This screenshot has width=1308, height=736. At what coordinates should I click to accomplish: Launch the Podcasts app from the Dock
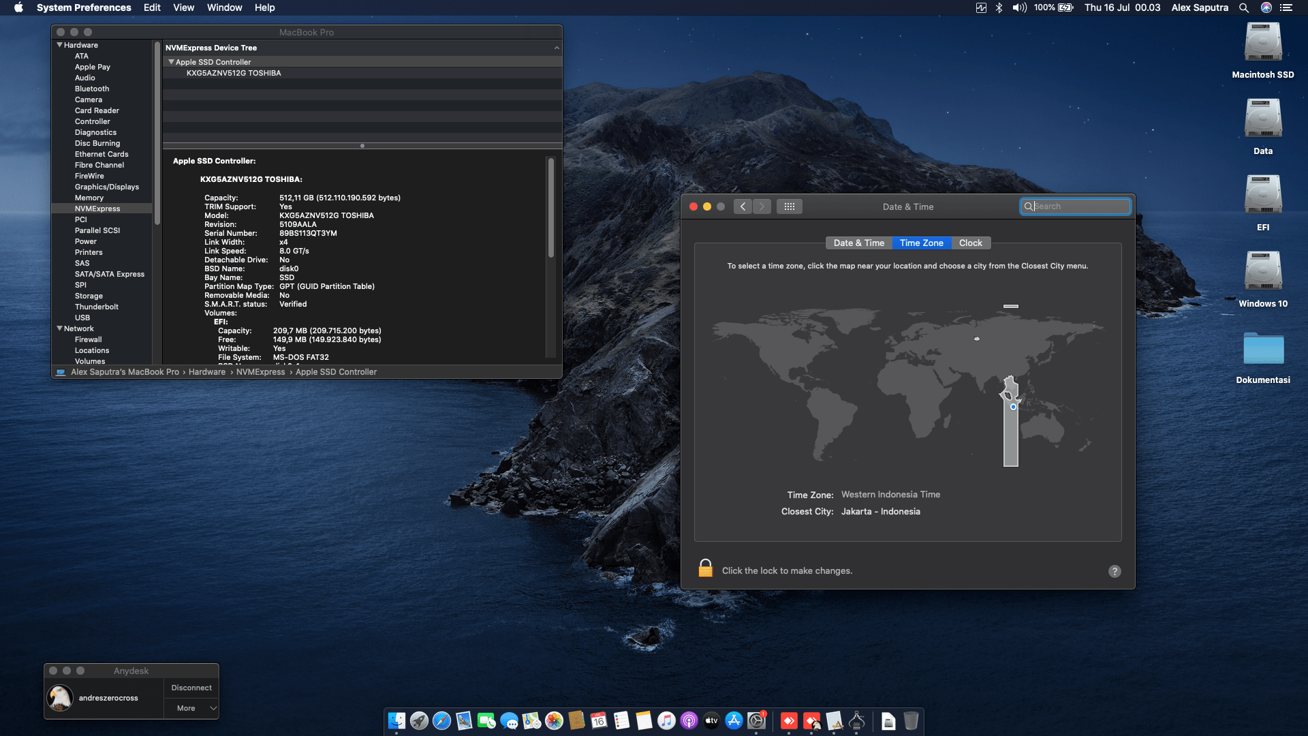pos(689,721)
